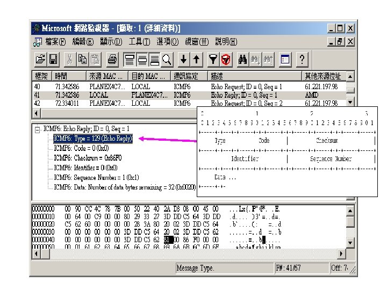Sort by the 來源 MAC column header
Image resolution: width=387 pixels, height=290 pixels.
pos(107,76)
